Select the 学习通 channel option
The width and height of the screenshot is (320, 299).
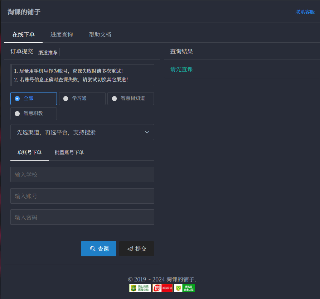pyautogui.click(x=82, y=98)
